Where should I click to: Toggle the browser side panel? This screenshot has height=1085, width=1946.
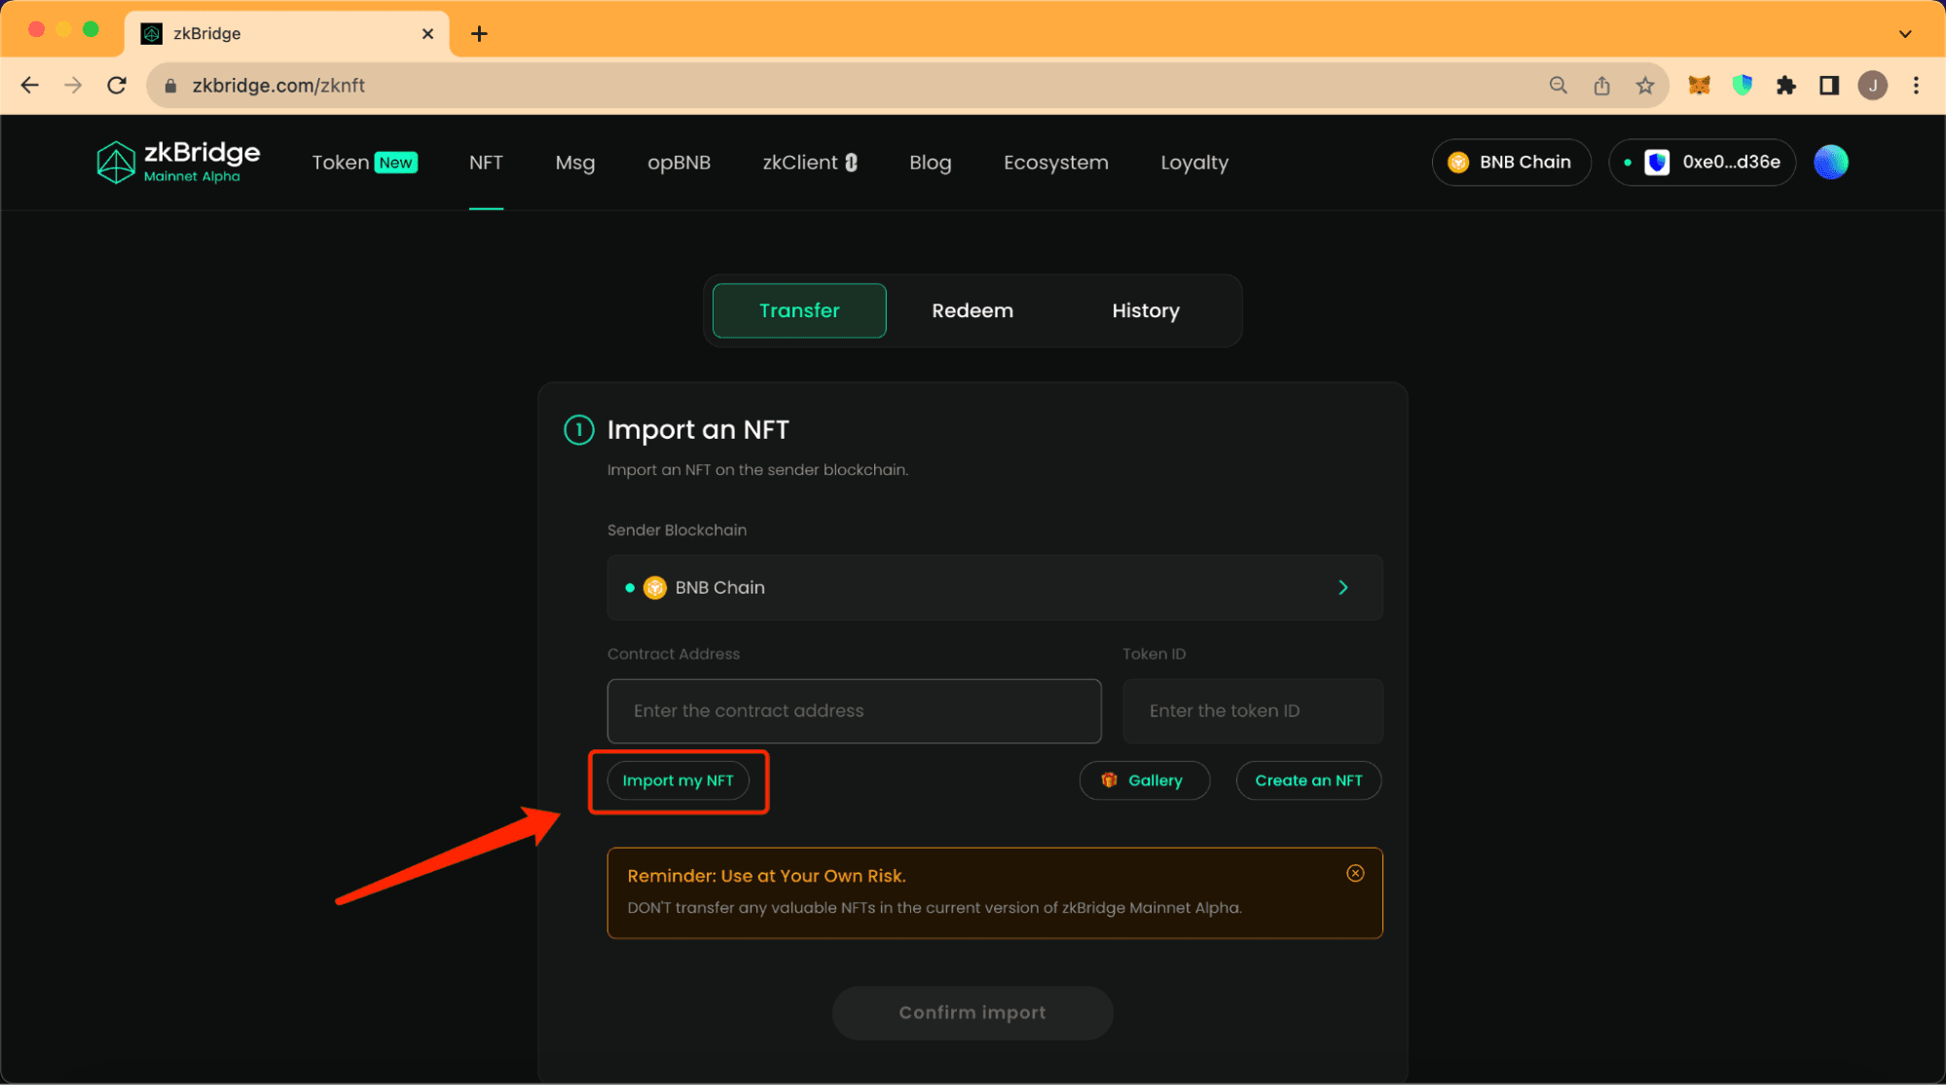tap(1829, 86)
